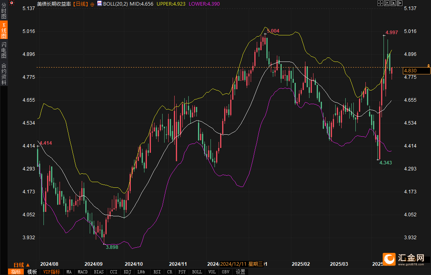Open the VIP指标 tab
The width and height of the screenshot is (431, 275).
52,272
